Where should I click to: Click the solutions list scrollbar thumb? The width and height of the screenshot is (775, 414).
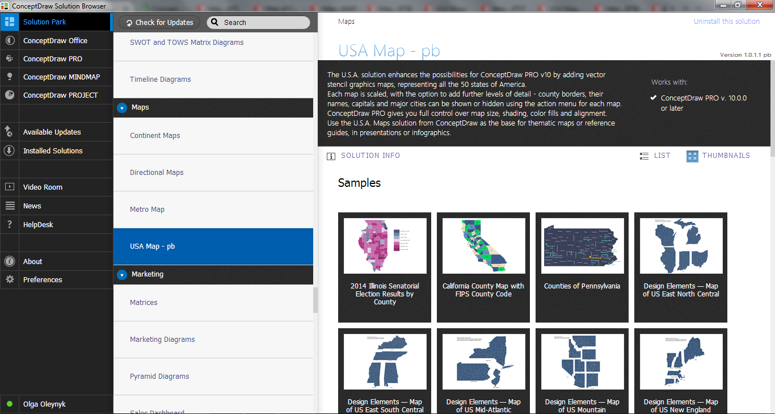tap(315, 300)
